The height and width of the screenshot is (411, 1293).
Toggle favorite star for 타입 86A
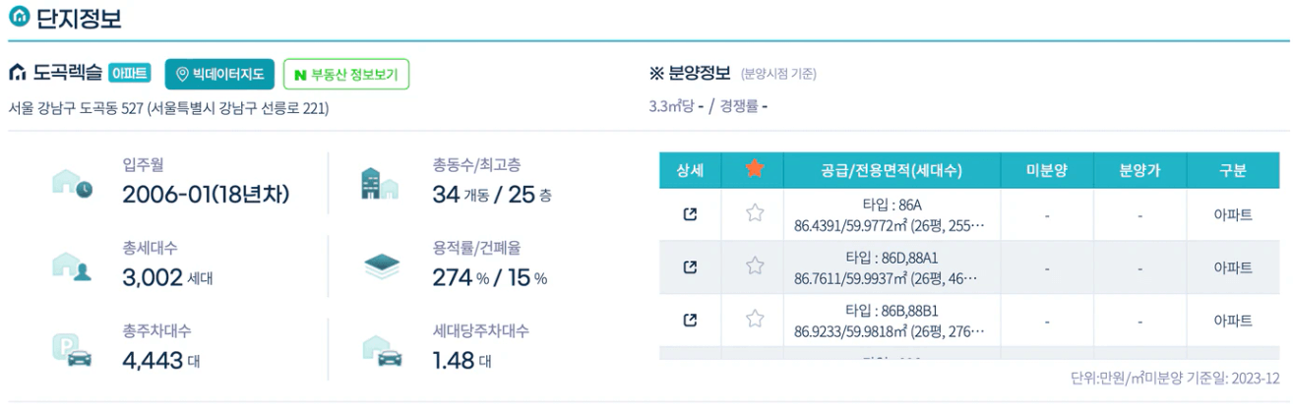click(755, 213)
